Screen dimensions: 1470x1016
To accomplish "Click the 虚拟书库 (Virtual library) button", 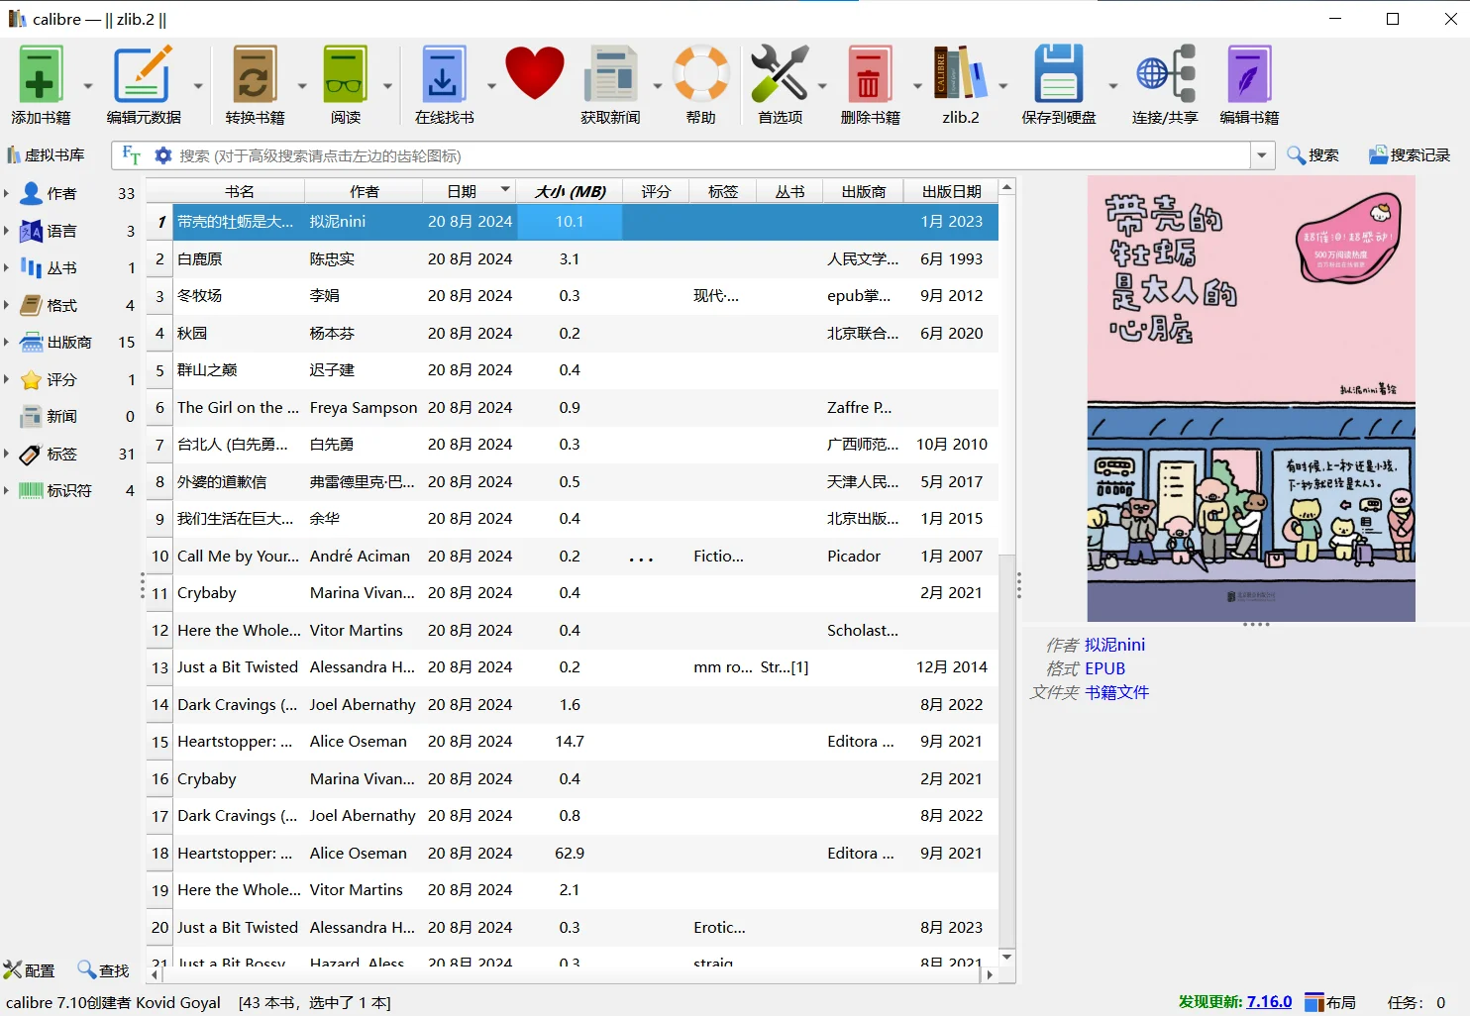I will coord(46,155).
